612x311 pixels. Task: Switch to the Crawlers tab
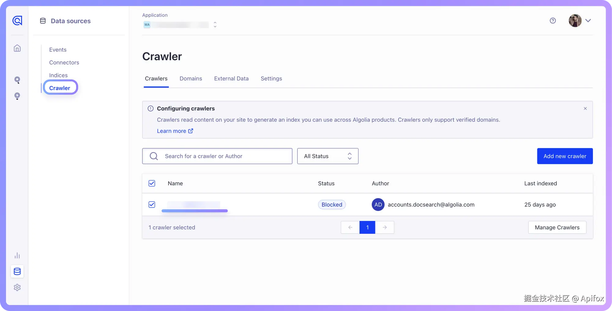tap(156, 79)
